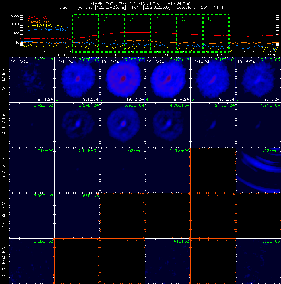This screenshot has height=284, width=281.
Task: Click the 19:18 time axis label
Action: click(x=270, y=55)
